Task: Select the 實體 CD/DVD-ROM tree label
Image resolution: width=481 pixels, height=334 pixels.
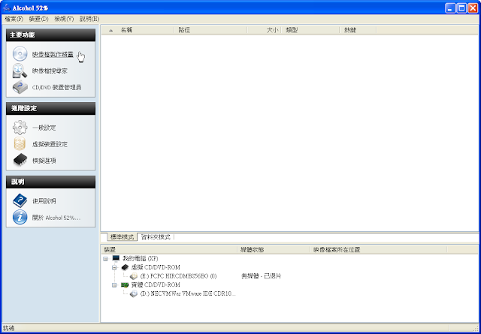Action: [156, 285]
